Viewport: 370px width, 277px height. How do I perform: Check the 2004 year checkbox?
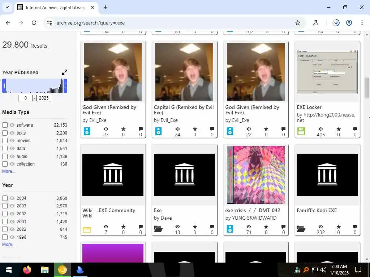pos(5,198)
